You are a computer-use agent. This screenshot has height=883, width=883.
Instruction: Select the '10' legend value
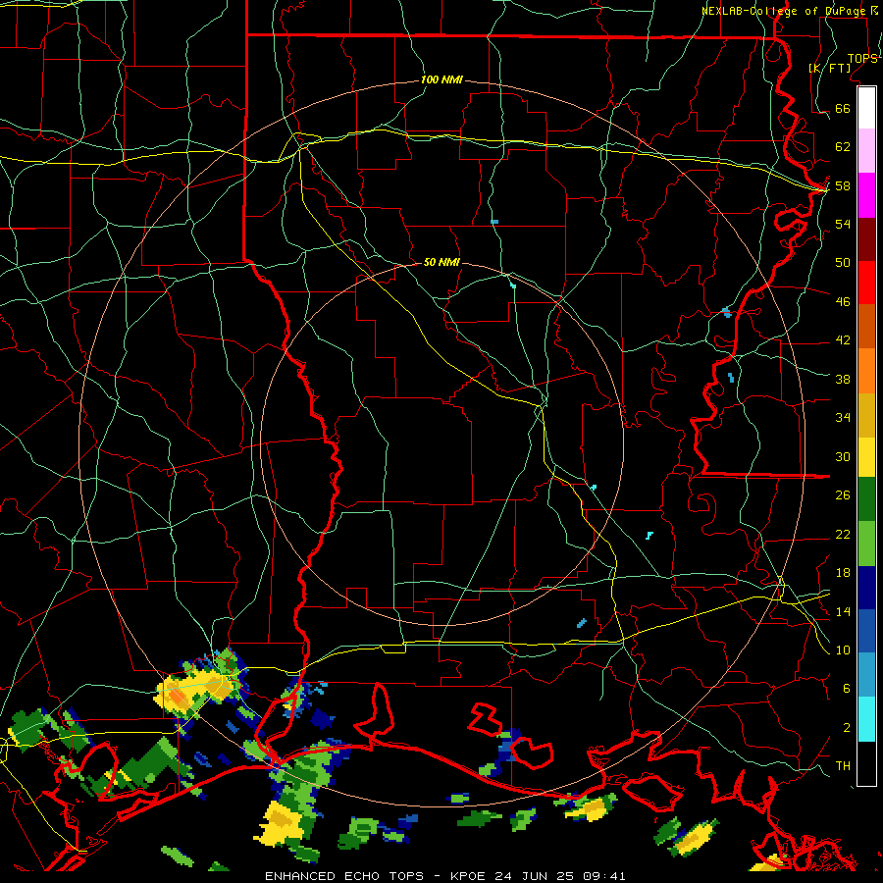[843, 650]
